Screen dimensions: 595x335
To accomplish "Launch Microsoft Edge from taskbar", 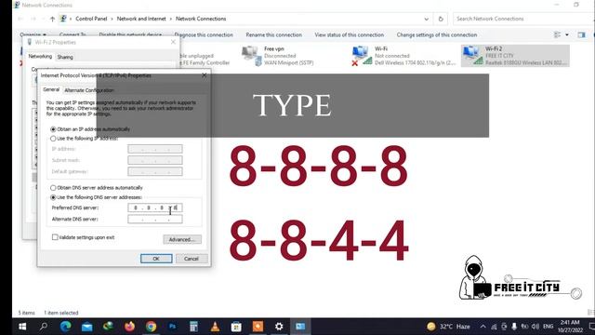I will pos(65,327).
